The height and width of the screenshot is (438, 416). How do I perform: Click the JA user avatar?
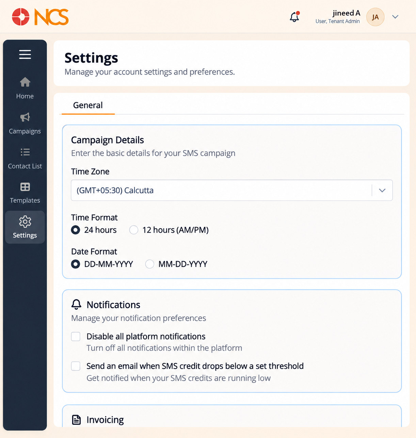point(375,17)
